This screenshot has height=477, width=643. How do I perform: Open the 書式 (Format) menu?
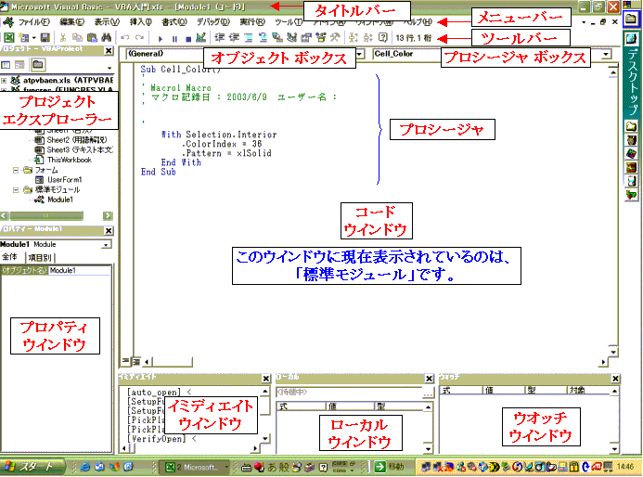174,20
